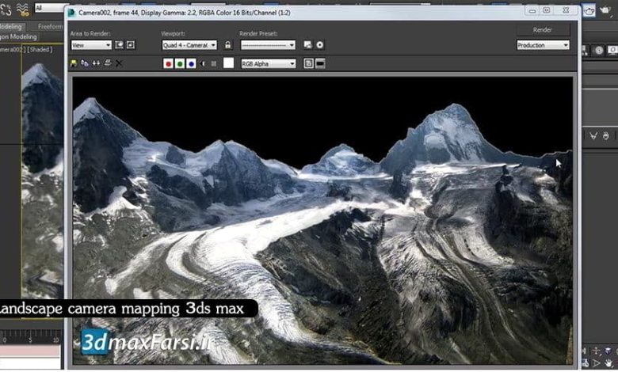The image size is (618, 372).
Task: Click the Clear image X icon
Action: tap(119, 63)
